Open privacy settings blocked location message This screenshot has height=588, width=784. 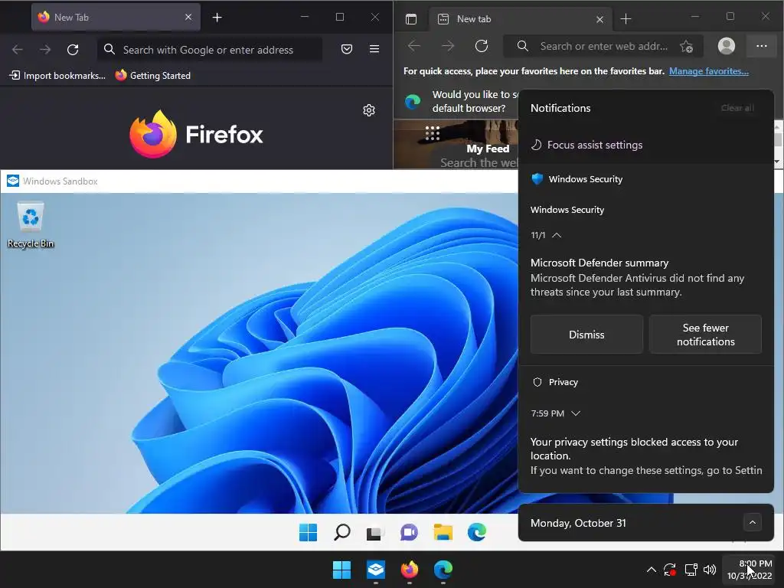(646, 456)
